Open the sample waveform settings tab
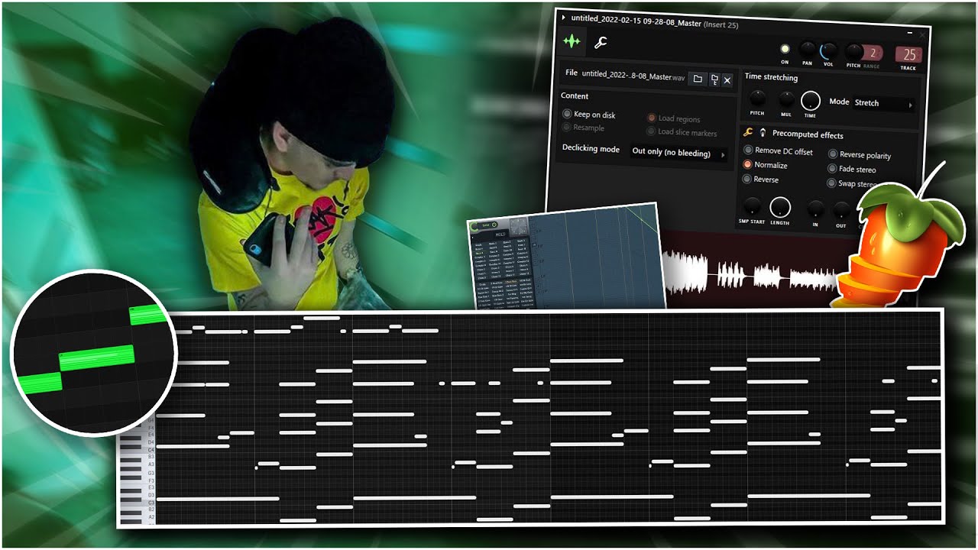The width and height of the screenshot is (978, 550). (x=571, y=41)
